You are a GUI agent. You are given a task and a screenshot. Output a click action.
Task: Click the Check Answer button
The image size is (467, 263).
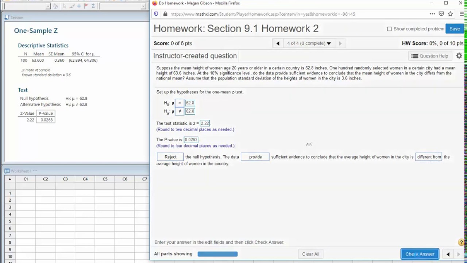point(420,254)
